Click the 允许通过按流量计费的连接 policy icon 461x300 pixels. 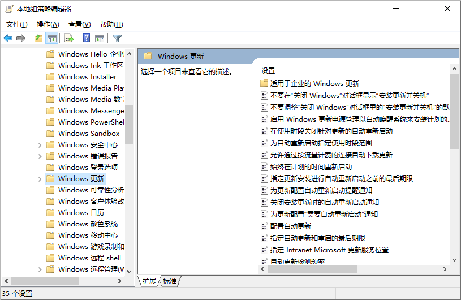pyautogui.click(x=264, y=155)
